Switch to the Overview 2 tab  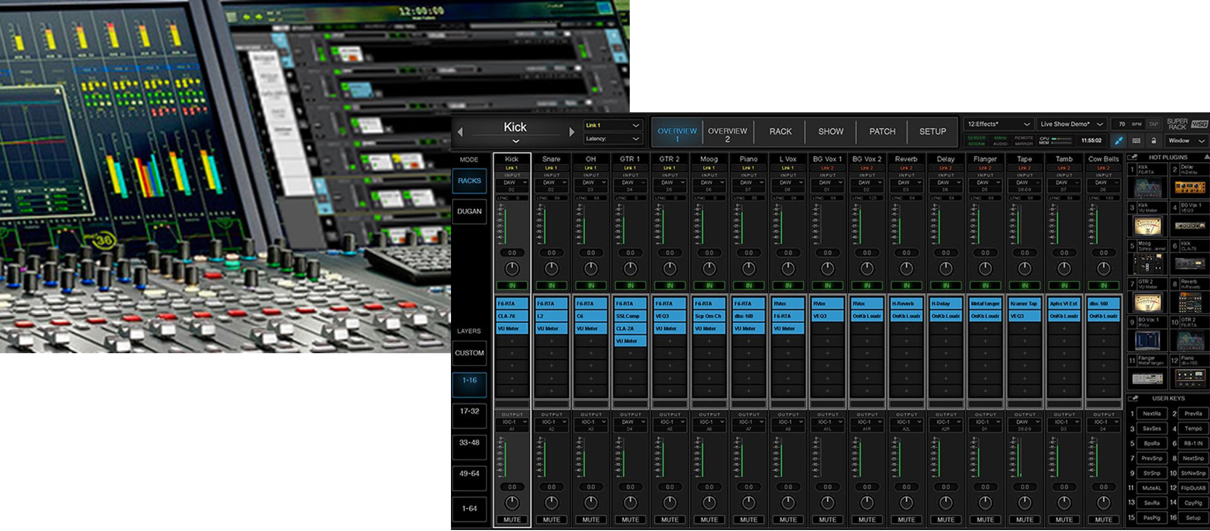pos(727,134)
